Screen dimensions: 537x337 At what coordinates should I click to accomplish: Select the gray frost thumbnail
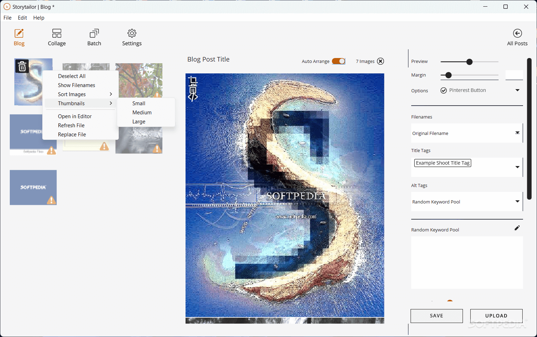coord(139,140)
